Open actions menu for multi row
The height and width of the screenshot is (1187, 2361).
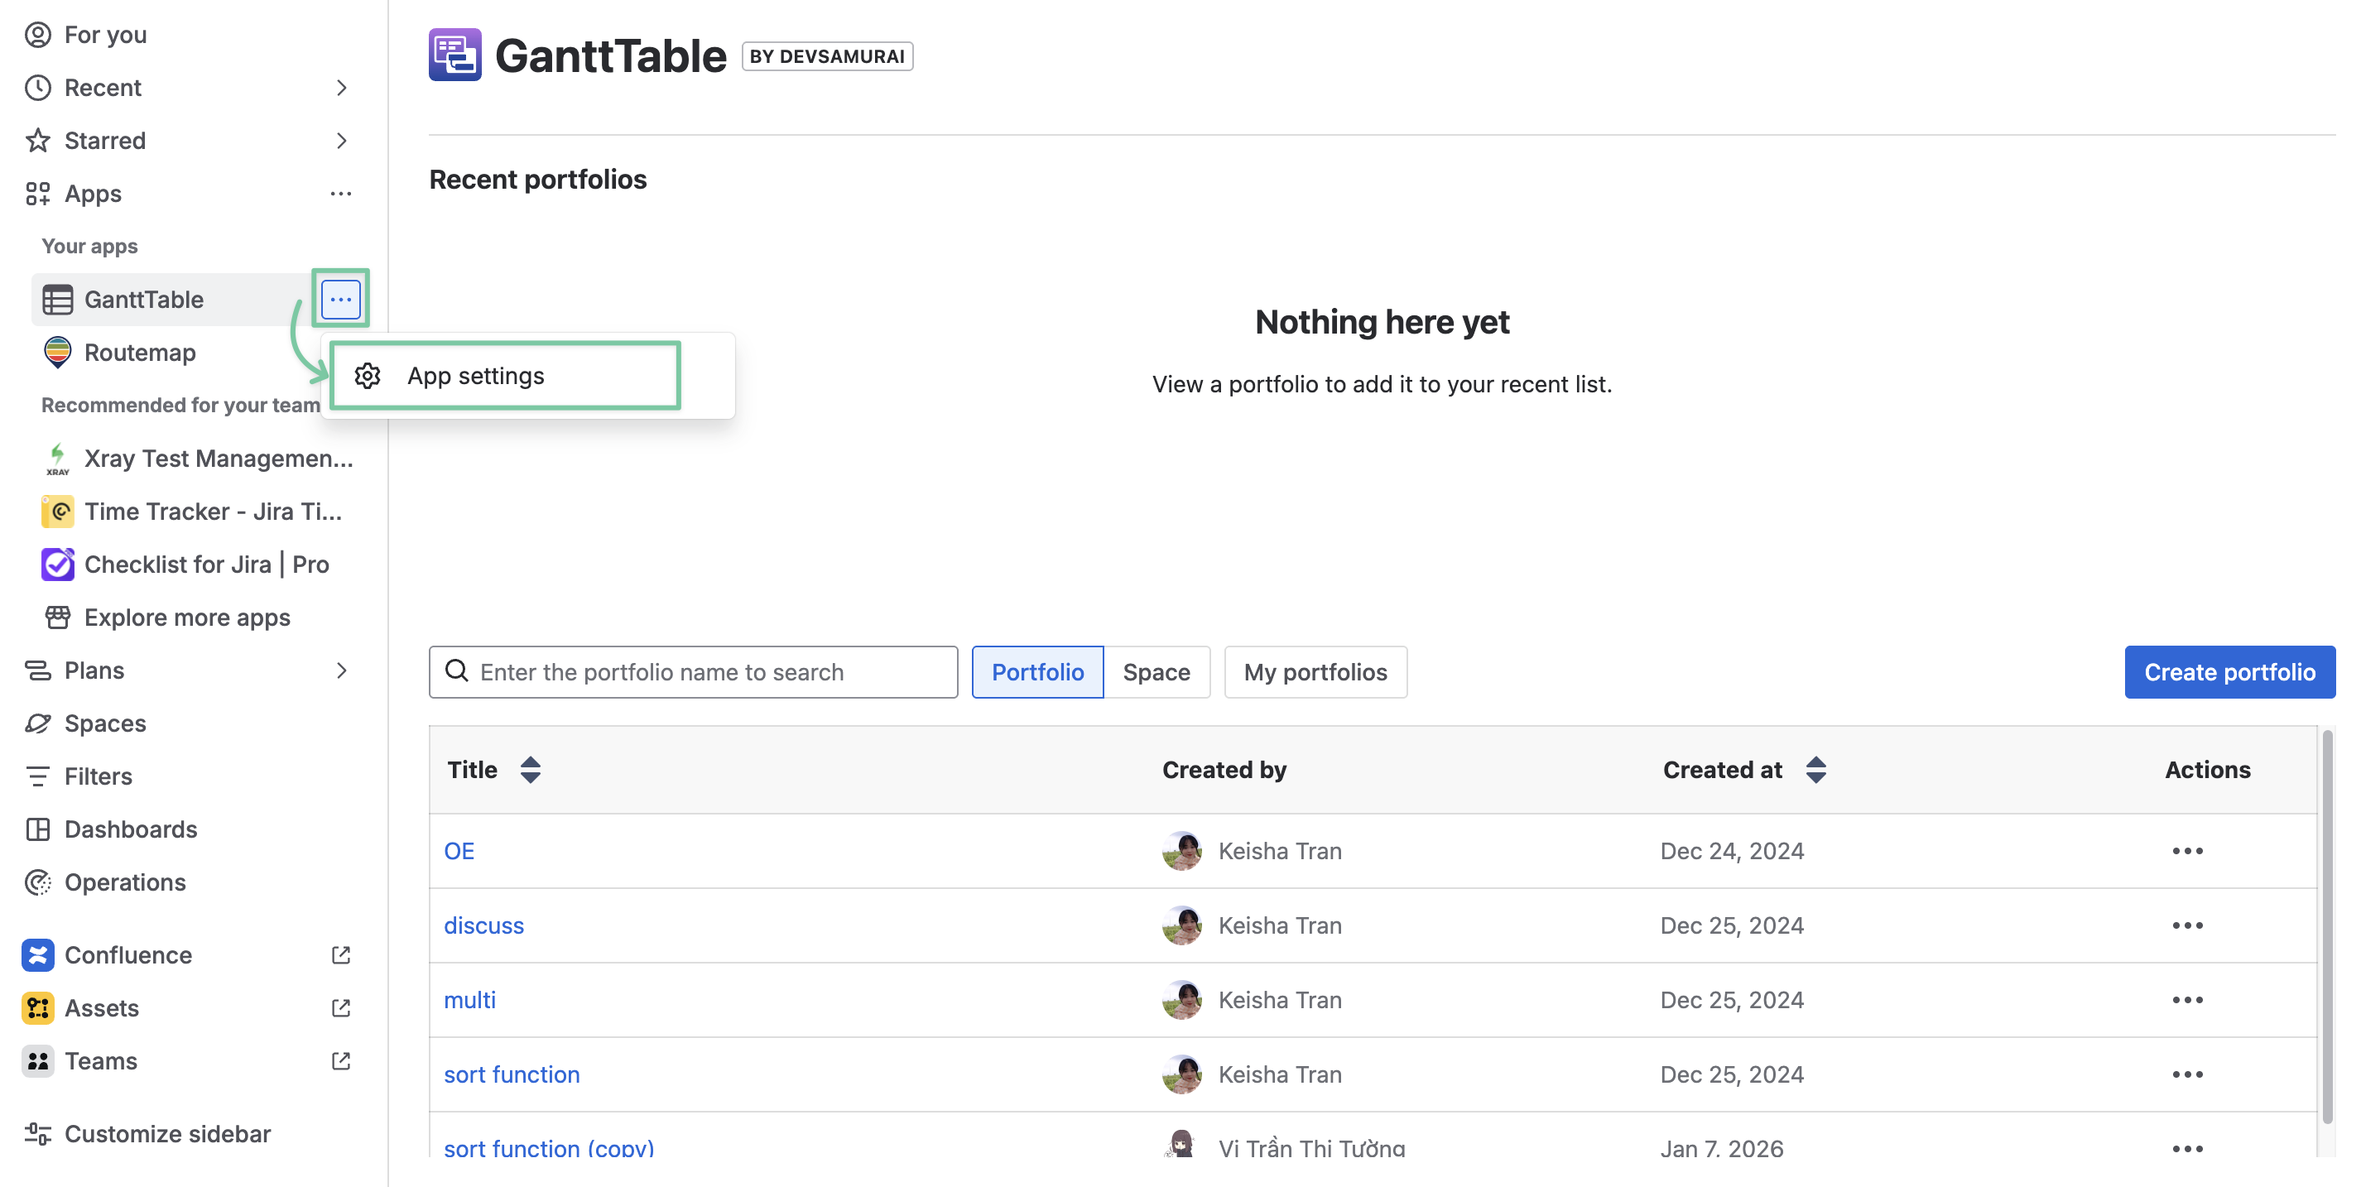coord(2188,1000)
